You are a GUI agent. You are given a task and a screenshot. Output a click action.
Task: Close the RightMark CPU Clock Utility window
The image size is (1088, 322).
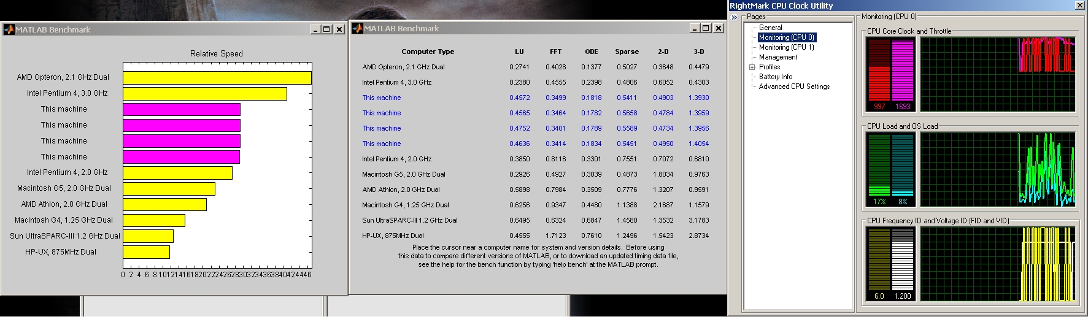point(1080,6)
